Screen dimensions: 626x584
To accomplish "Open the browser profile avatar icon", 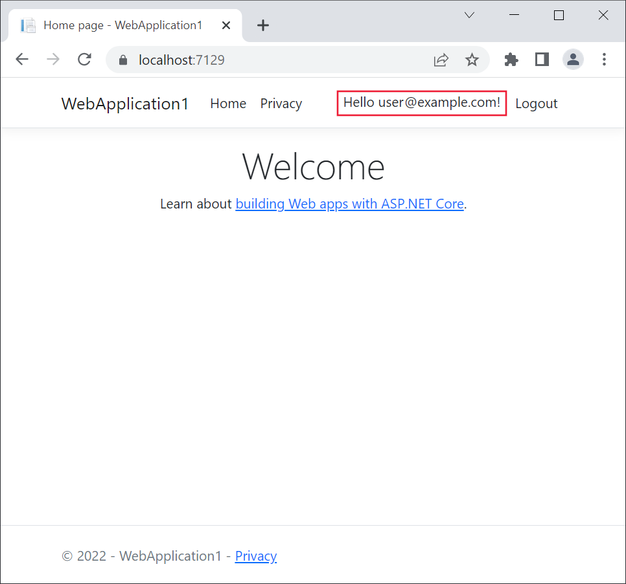I will [573, 59].
